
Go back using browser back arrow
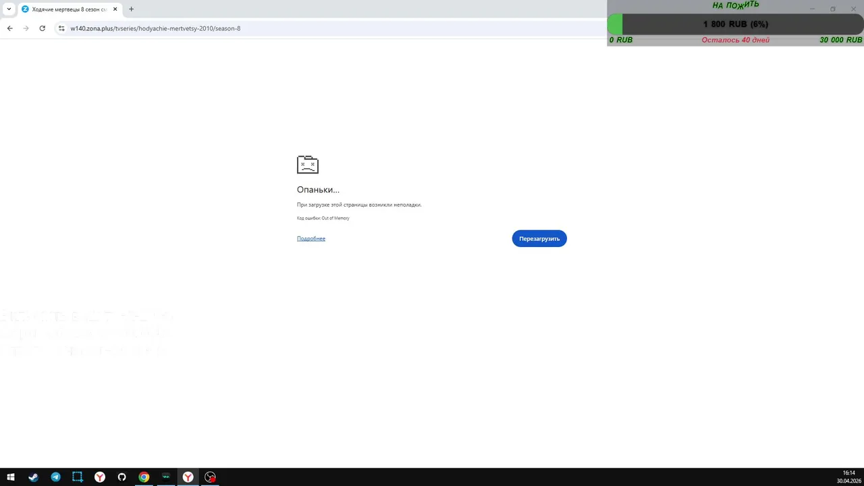pos(9,28)
